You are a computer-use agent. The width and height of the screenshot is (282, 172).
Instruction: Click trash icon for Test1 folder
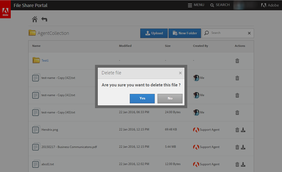coord(237,61)
